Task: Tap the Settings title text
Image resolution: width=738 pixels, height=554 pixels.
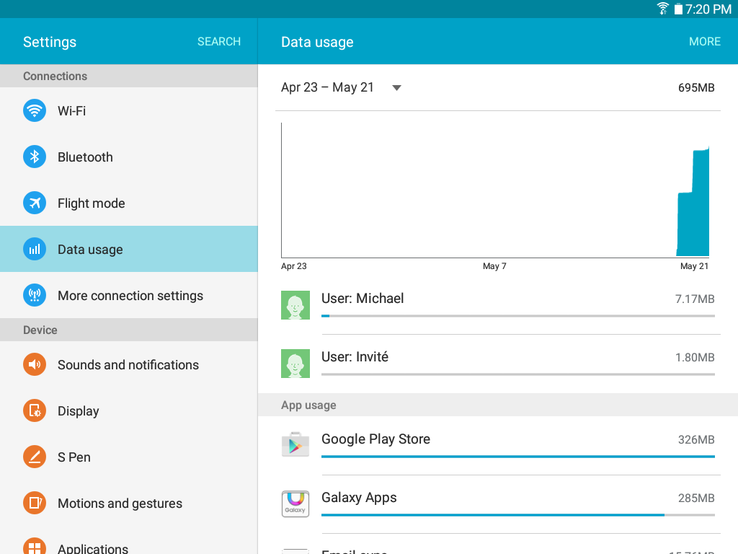Action: [50, 42]
